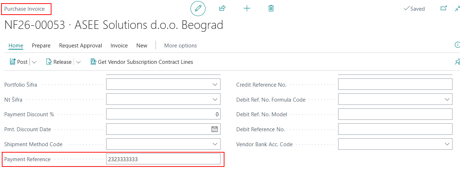Click the plus new-record icon
Viewport: 460px width, 169px height.
point(247,8)
